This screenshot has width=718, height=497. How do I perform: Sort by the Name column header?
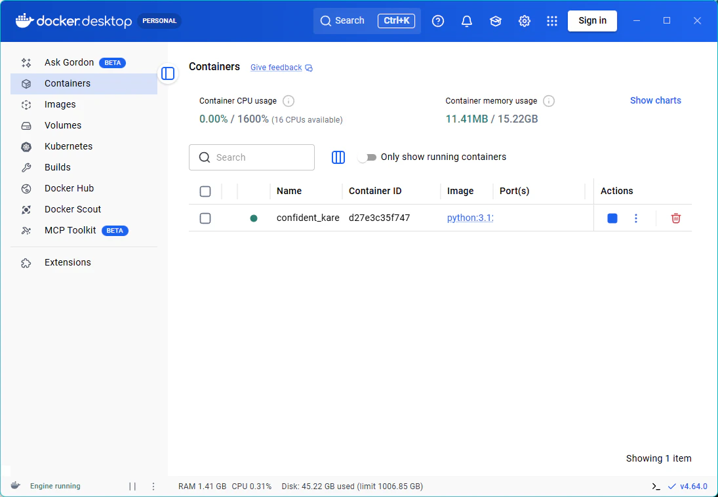(x=289, y=191)
